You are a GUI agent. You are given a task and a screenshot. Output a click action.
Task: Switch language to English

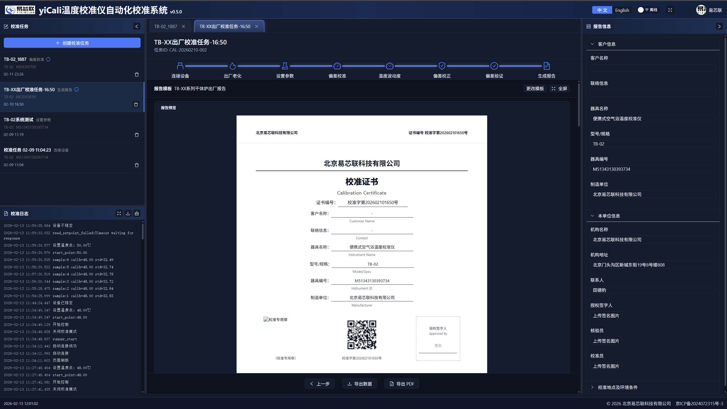(622, 10)
